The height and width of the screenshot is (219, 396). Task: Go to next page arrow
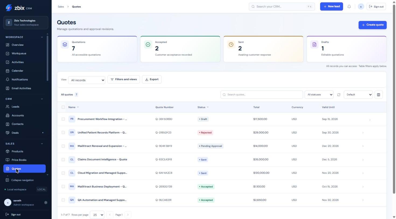tap(128, 215)
